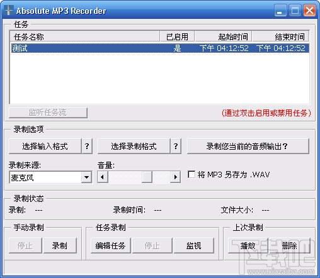Viewport: 320px width, 278px height.
Task: Click the 起始时间 column header
Action: tap(223, 36)
